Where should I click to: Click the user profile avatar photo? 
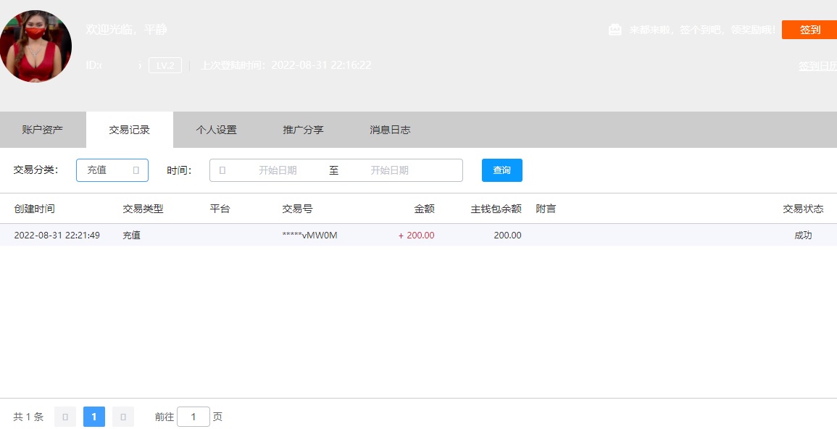tap(36, 46)
